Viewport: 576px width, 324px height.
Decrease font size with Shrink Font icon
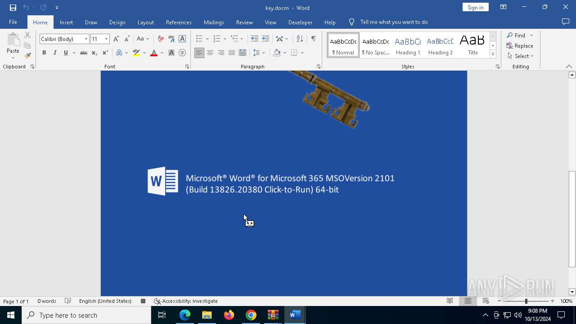tap(127, 39)
